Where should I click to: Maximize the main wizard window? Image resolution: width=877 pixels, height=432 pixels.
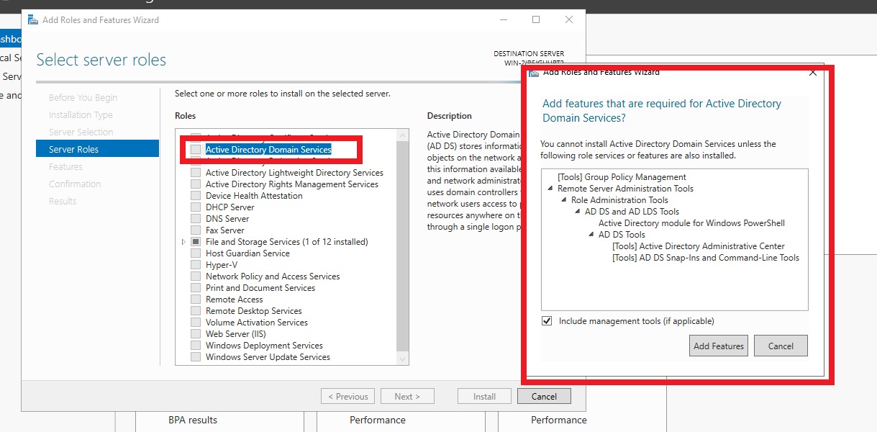tap(536, 20)
